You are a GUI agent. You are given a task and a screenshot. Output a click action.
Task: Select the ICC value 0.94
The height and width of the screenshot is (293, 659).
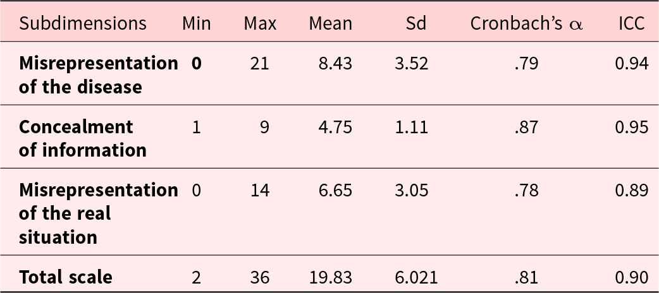point(631,63)
